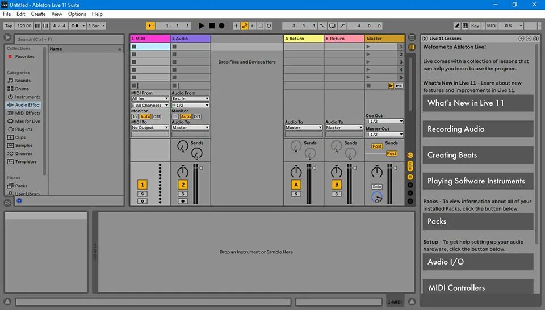This screenshot has width=545, height=310.
Task: Close the Live 11 Lessons panel
Action: [x=425, y=39]
